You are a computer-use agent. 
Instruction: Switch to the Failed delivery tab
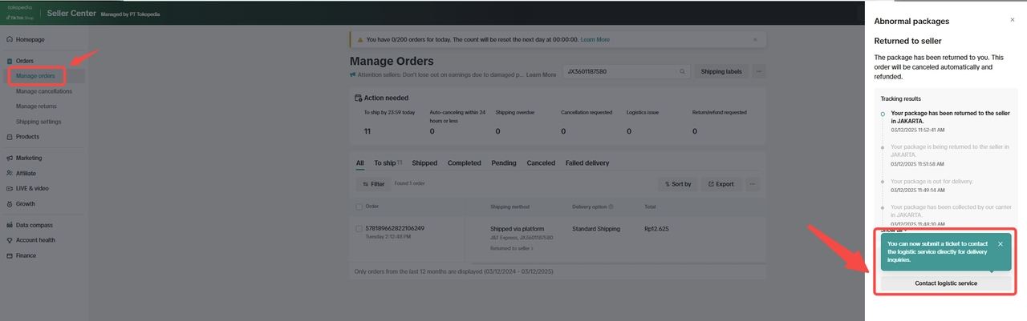587,163
